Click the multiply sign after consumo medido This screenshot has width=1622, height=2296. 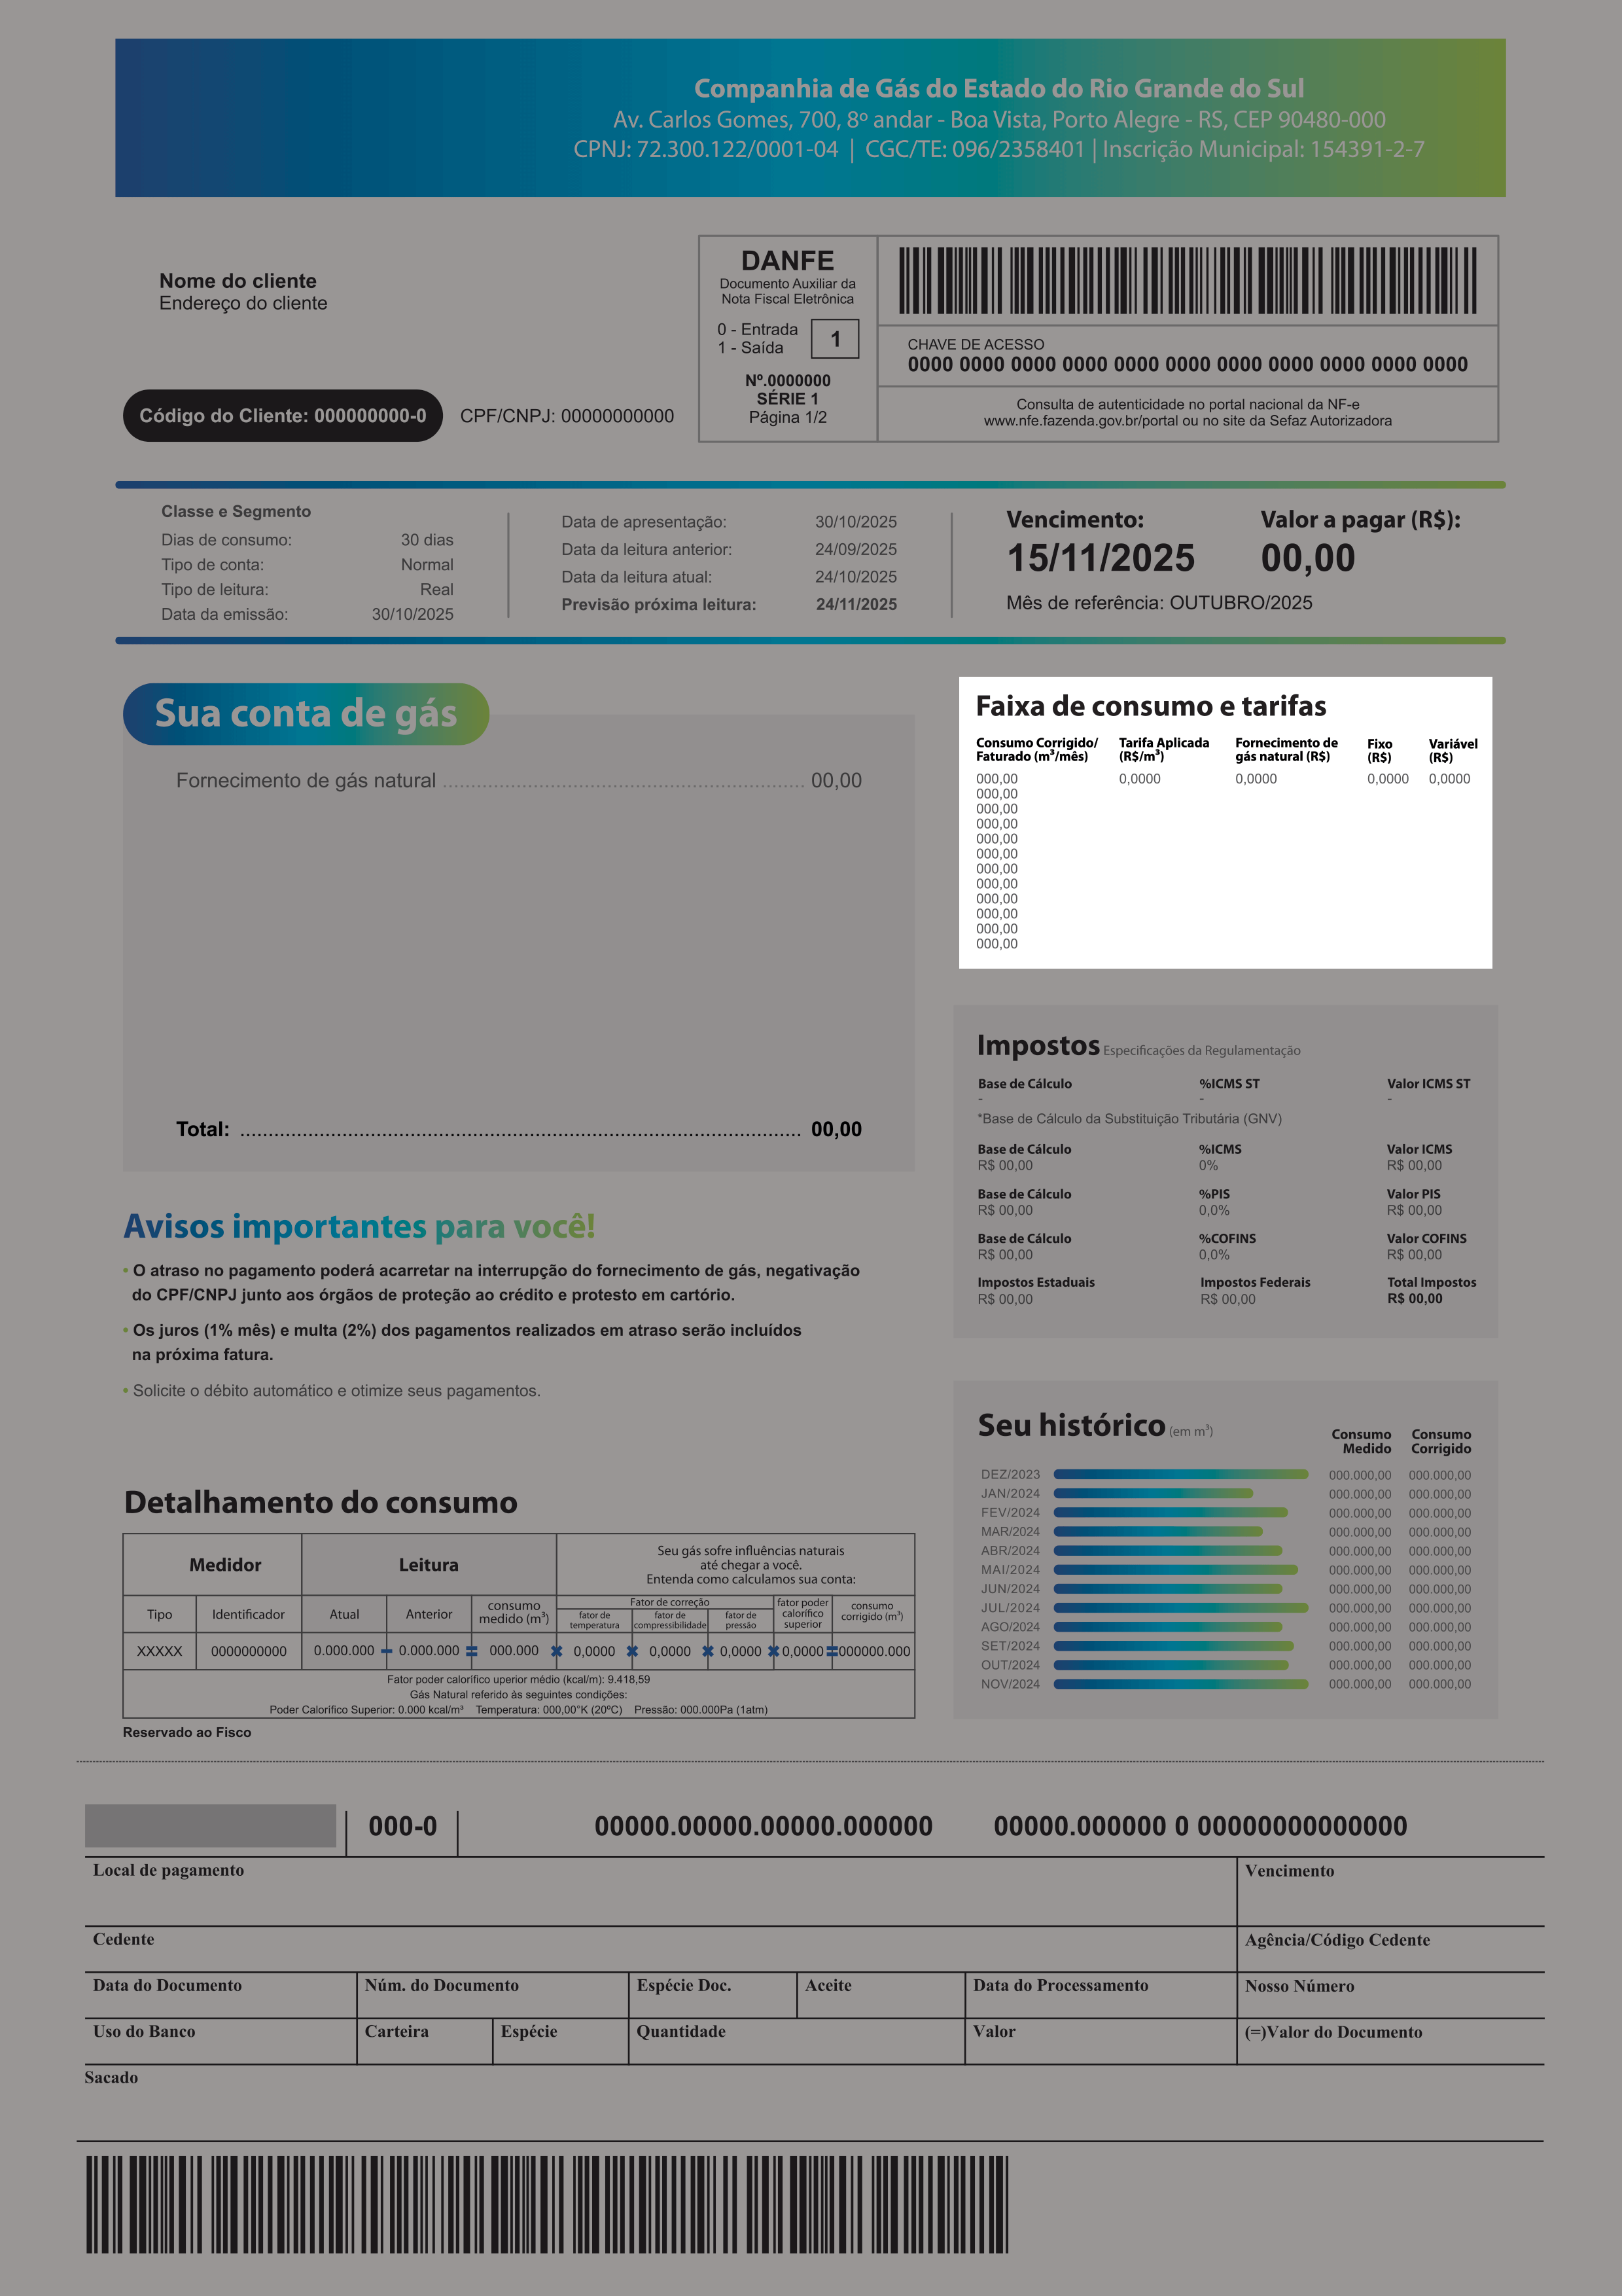click(557, 1652)
